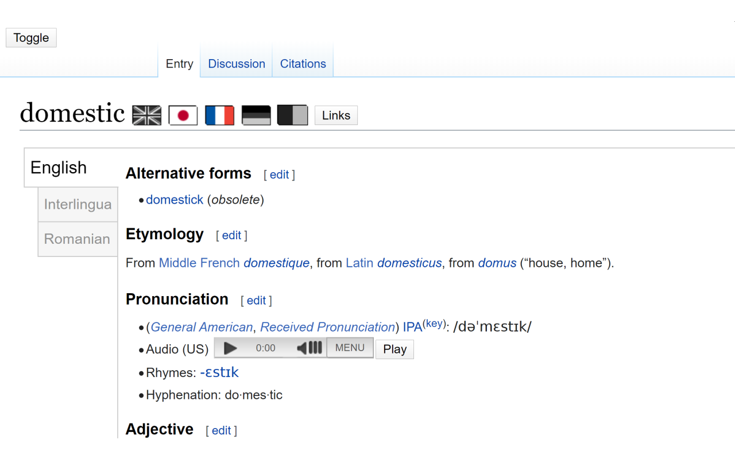Click the Links button beside flags
Image resolution: width=735 pixels, height=459 pixels.
pos(336,115)
